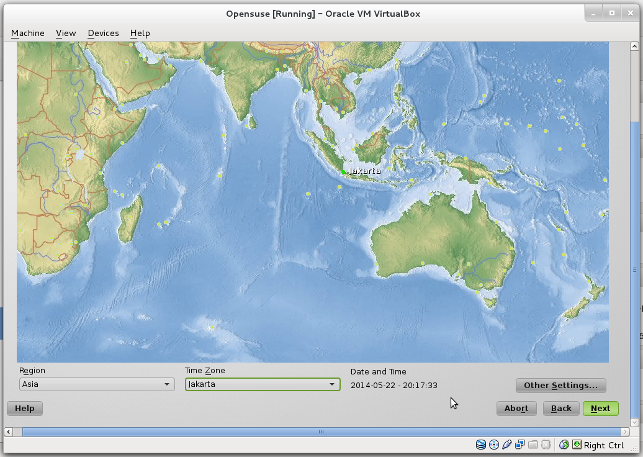This screenshot has height=457, width=643.
Task: Click the horizontal scrollbar thumb
Action: pyautogui.click(x=320, y=431)
